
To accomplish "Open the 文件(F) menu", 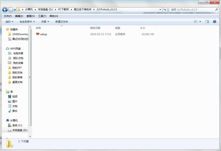I will click(8, 16).
